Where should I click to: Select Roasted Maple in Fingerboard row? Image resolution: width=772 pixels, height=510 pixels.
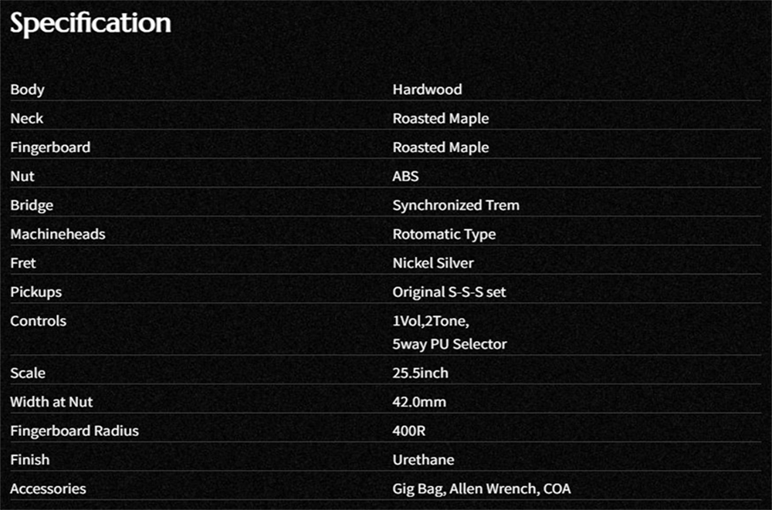click(441, 148)
